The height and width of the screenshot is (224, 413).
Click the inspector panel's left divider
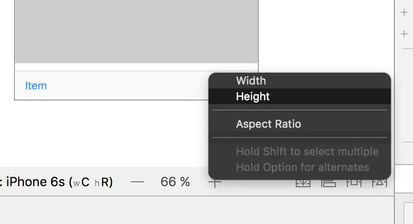pyautogui.click(x=395, y=98)
